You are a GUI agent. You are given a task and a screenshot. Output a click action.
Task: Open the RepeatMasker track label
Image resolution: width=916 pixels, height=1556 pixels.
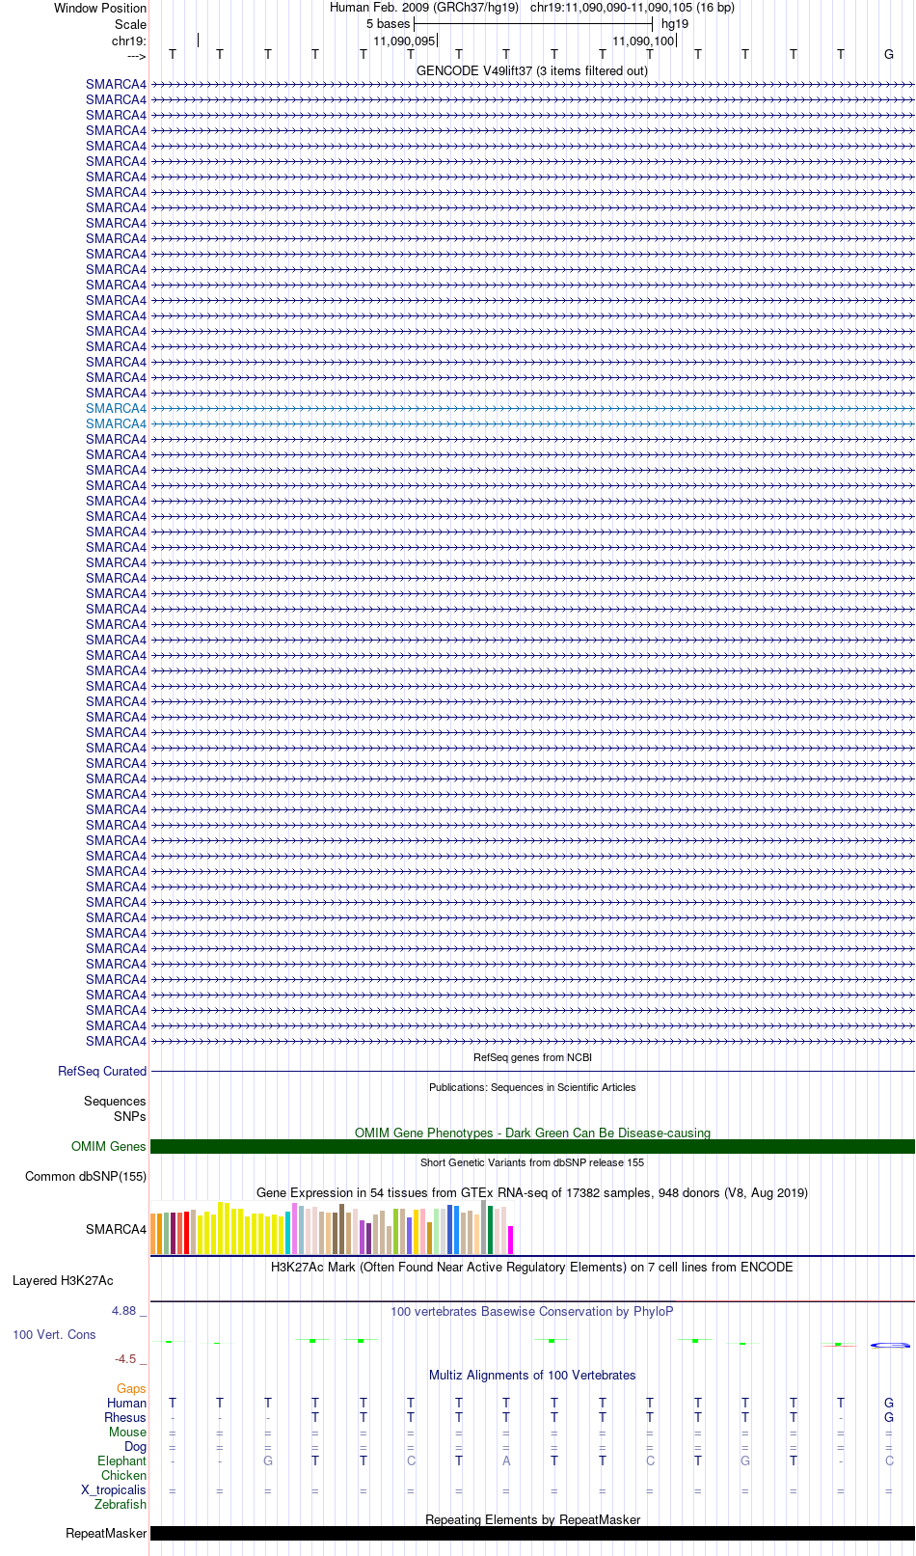pos(106,1533)
